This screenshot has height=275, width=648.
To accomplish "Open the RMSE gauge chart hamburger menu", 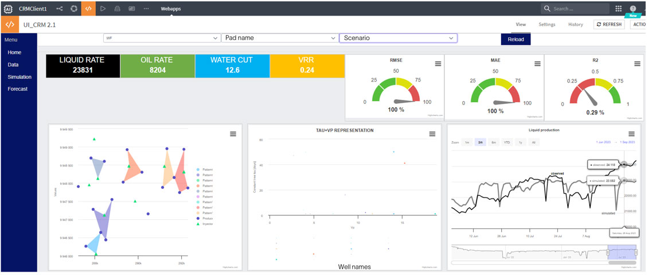I will point(438,64).
